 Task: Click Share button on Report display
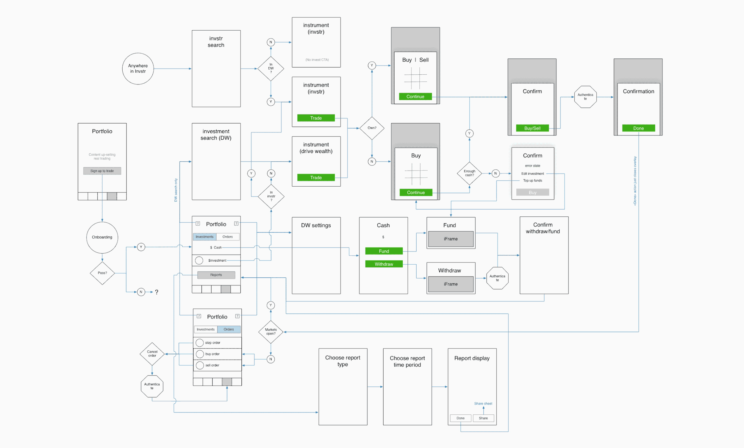(483, 418)
